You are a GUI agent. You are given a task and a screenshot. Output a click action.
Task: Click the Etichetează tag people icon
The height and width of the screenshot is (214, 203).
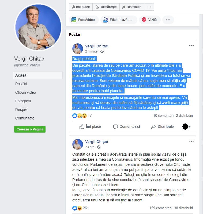tap(106, 20)
